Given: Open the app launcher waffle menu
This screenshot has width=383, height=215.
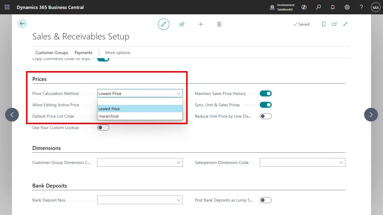Looking at the screenshot, I should [7, 7].
